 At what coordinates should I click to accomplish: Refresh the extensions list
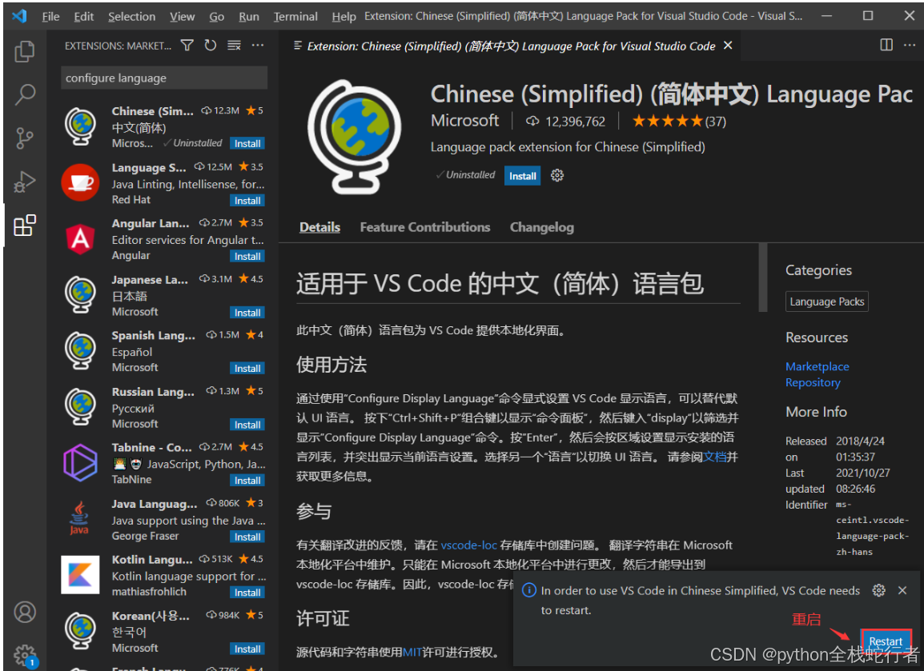click(x=211, y=46)
